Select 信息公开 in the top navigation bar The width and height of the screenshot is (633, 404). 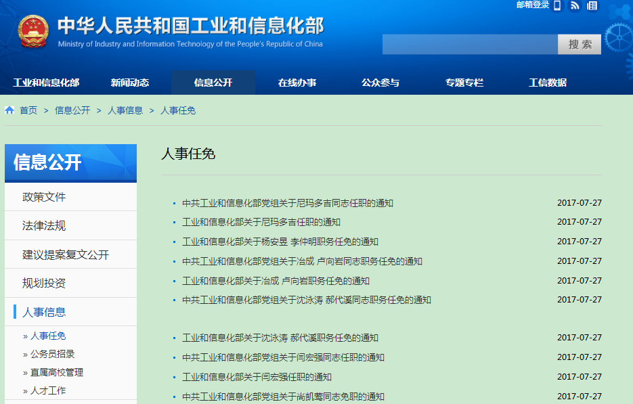coord(213,83)
